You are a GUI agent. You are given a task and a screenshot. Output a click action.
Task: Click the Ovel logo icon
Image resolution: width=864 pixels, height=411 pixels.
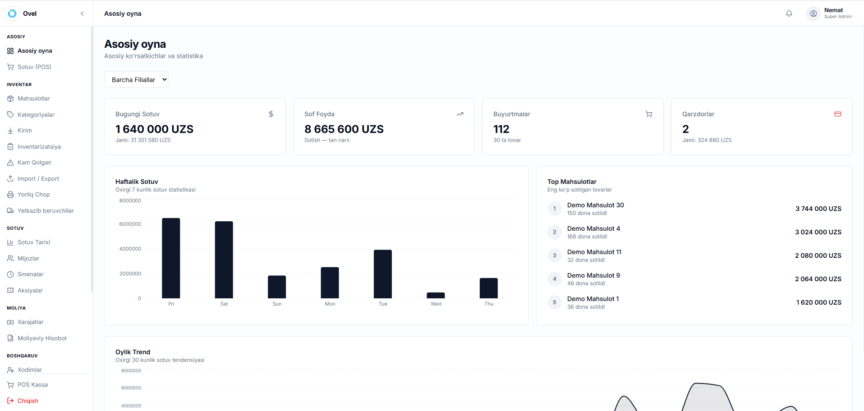click(x=12, y=14)
